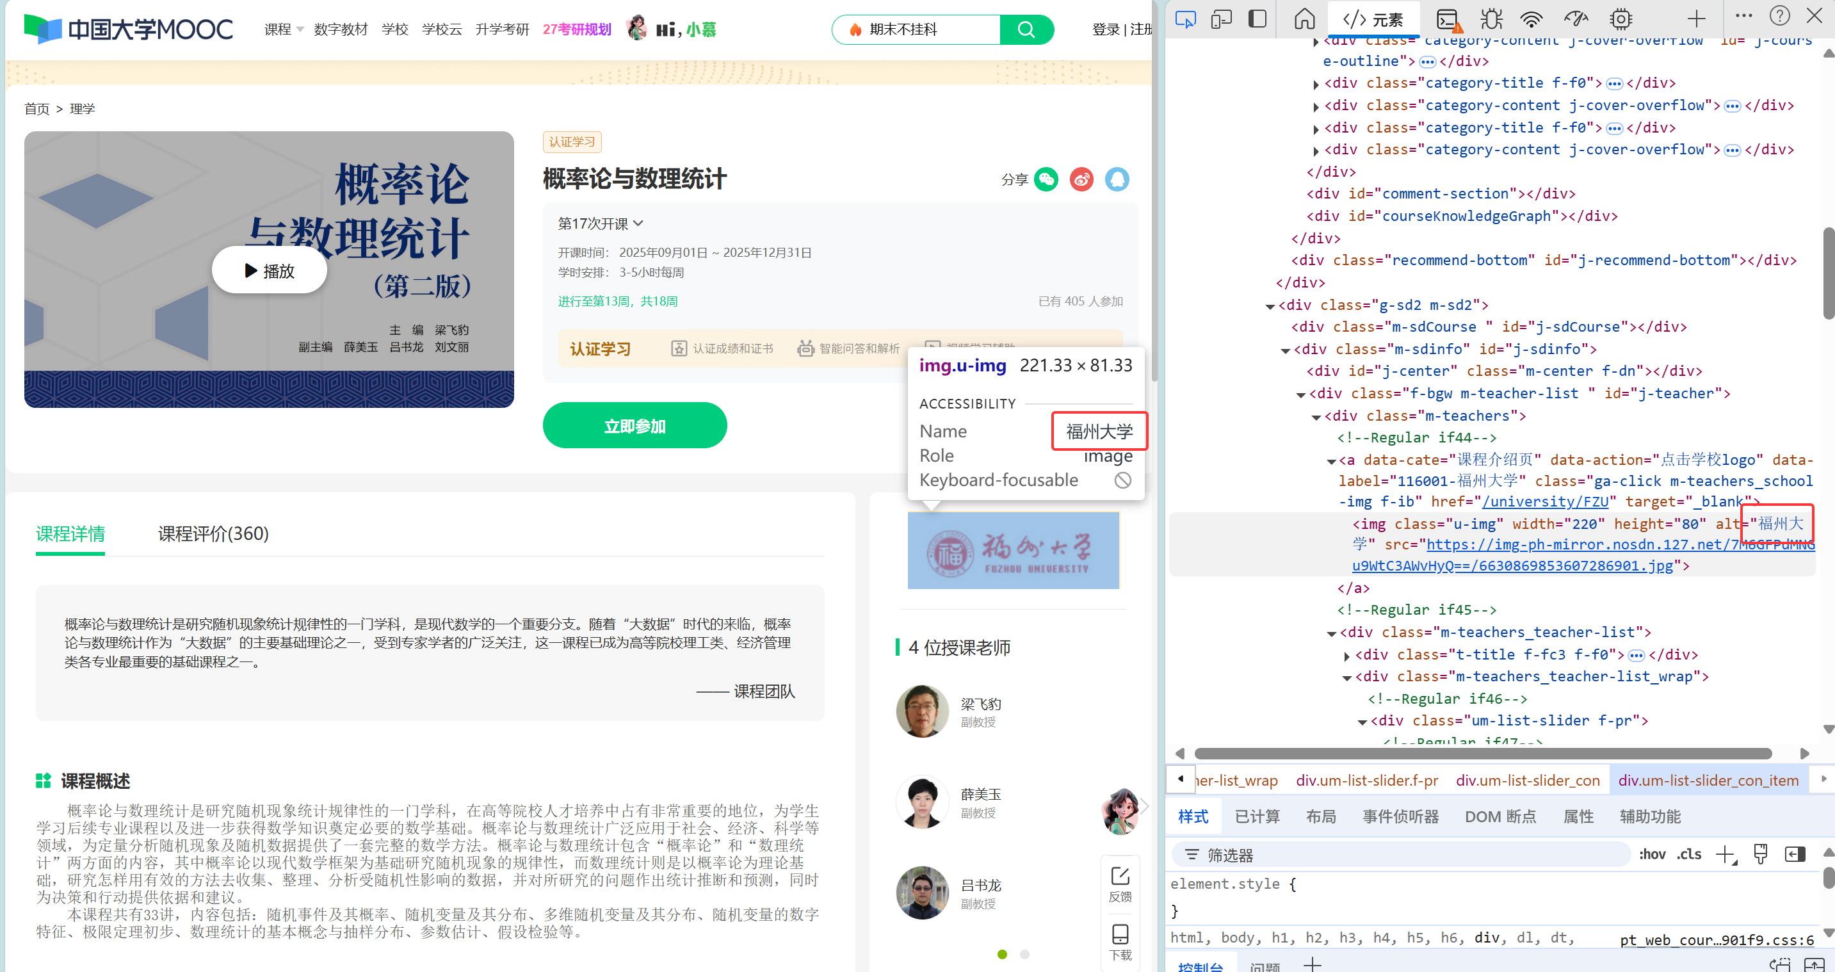Open the Memory chip icon tab
The width and height of the screenshot is (1835, 972).
1620,19
